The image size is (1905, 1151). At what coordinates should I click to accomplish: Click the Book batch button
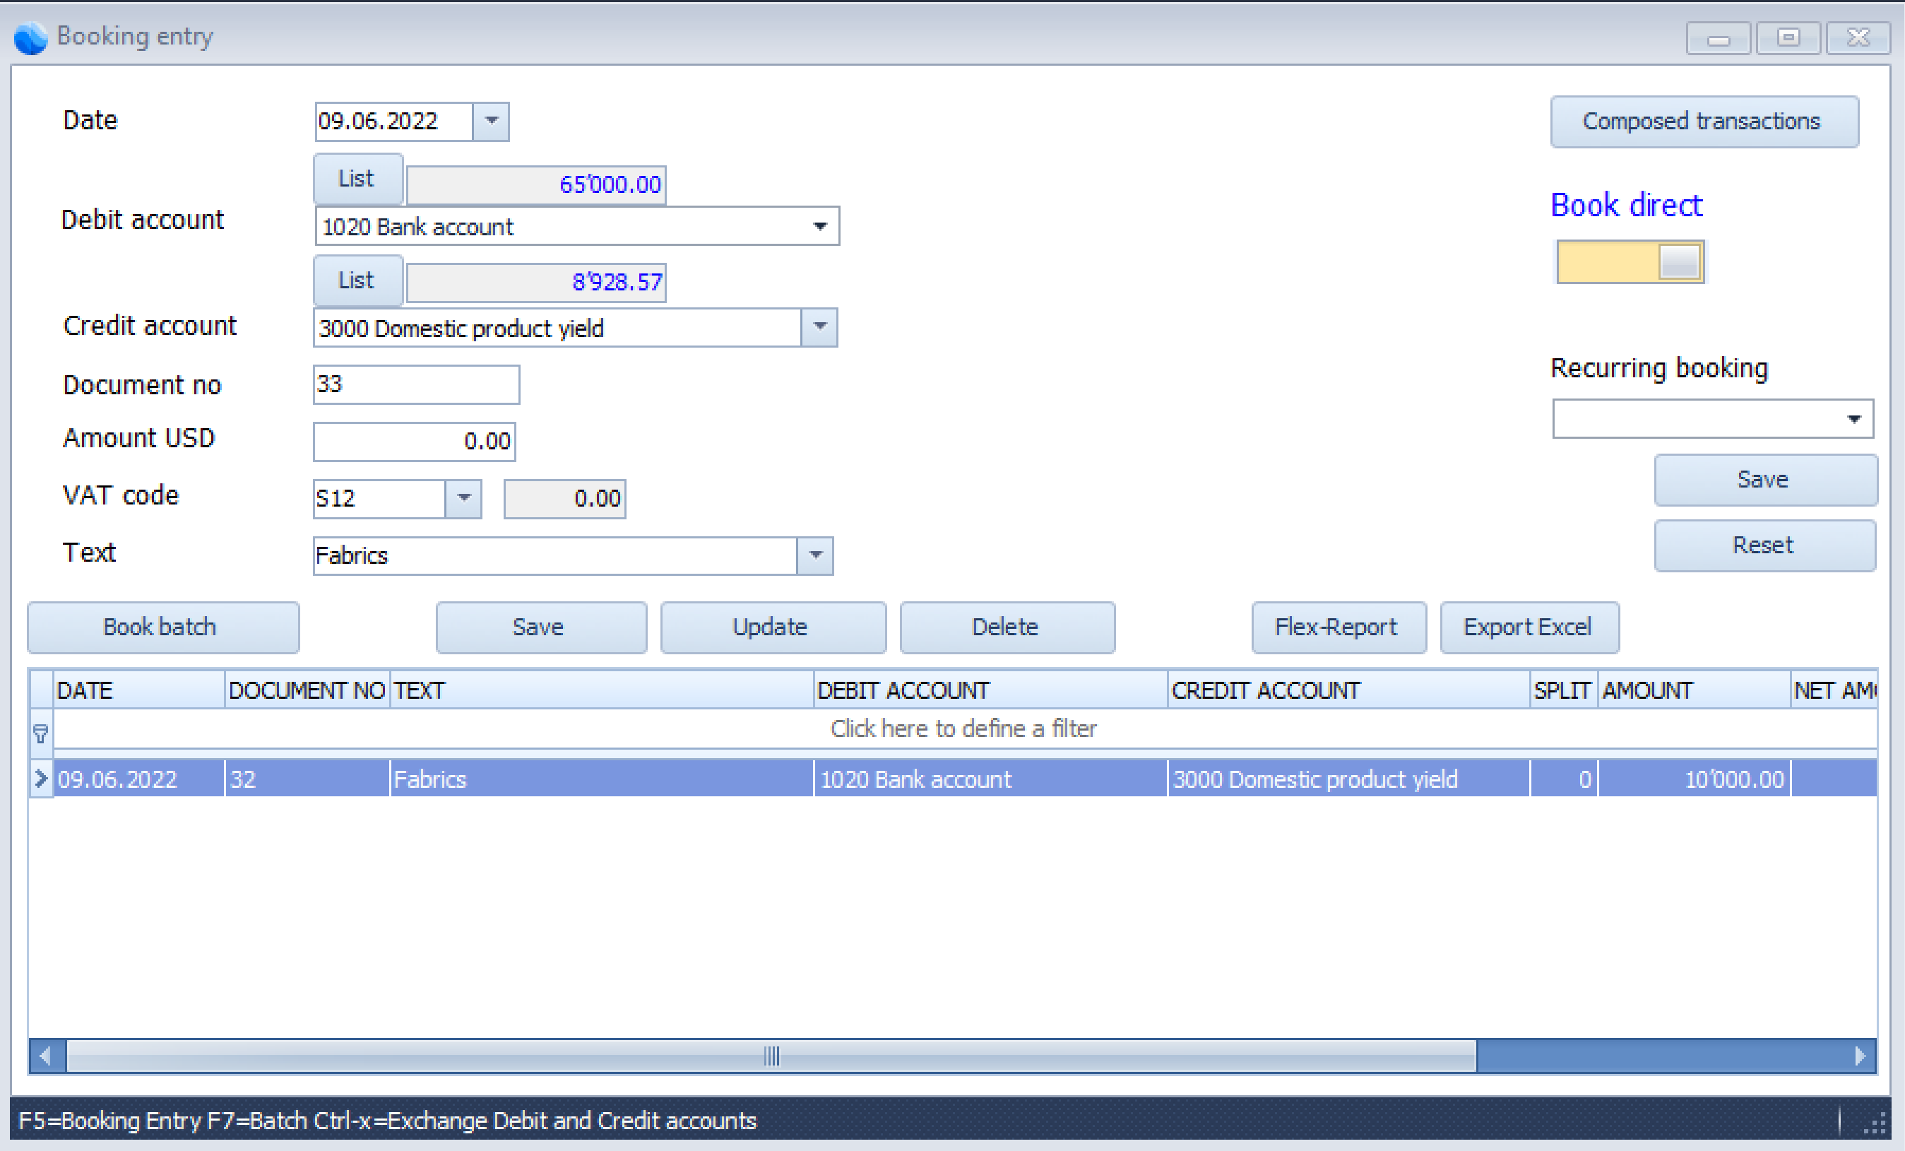click(162, 627)
